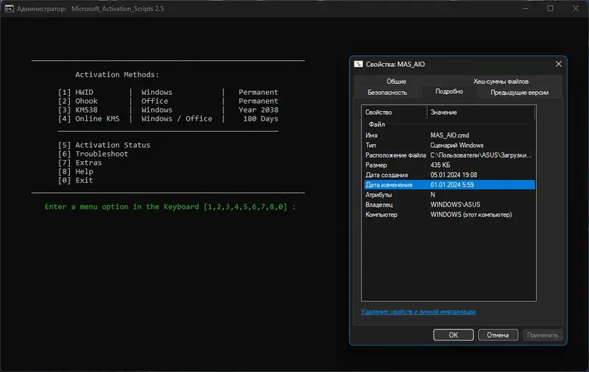Maximize the Microsoft_Activation_Scripts console window

(x=550, y=8)
